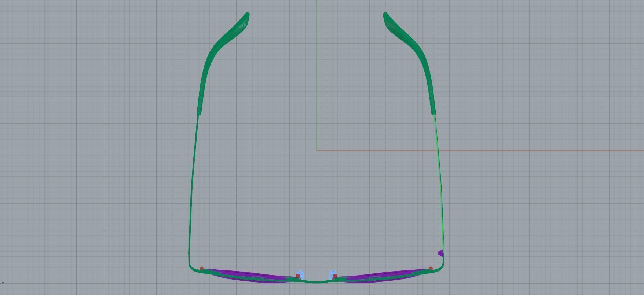Pick the red screw at right hinge
Viewport: 644px width, 295px height.
pyautogui.click(x=431, y=269)
